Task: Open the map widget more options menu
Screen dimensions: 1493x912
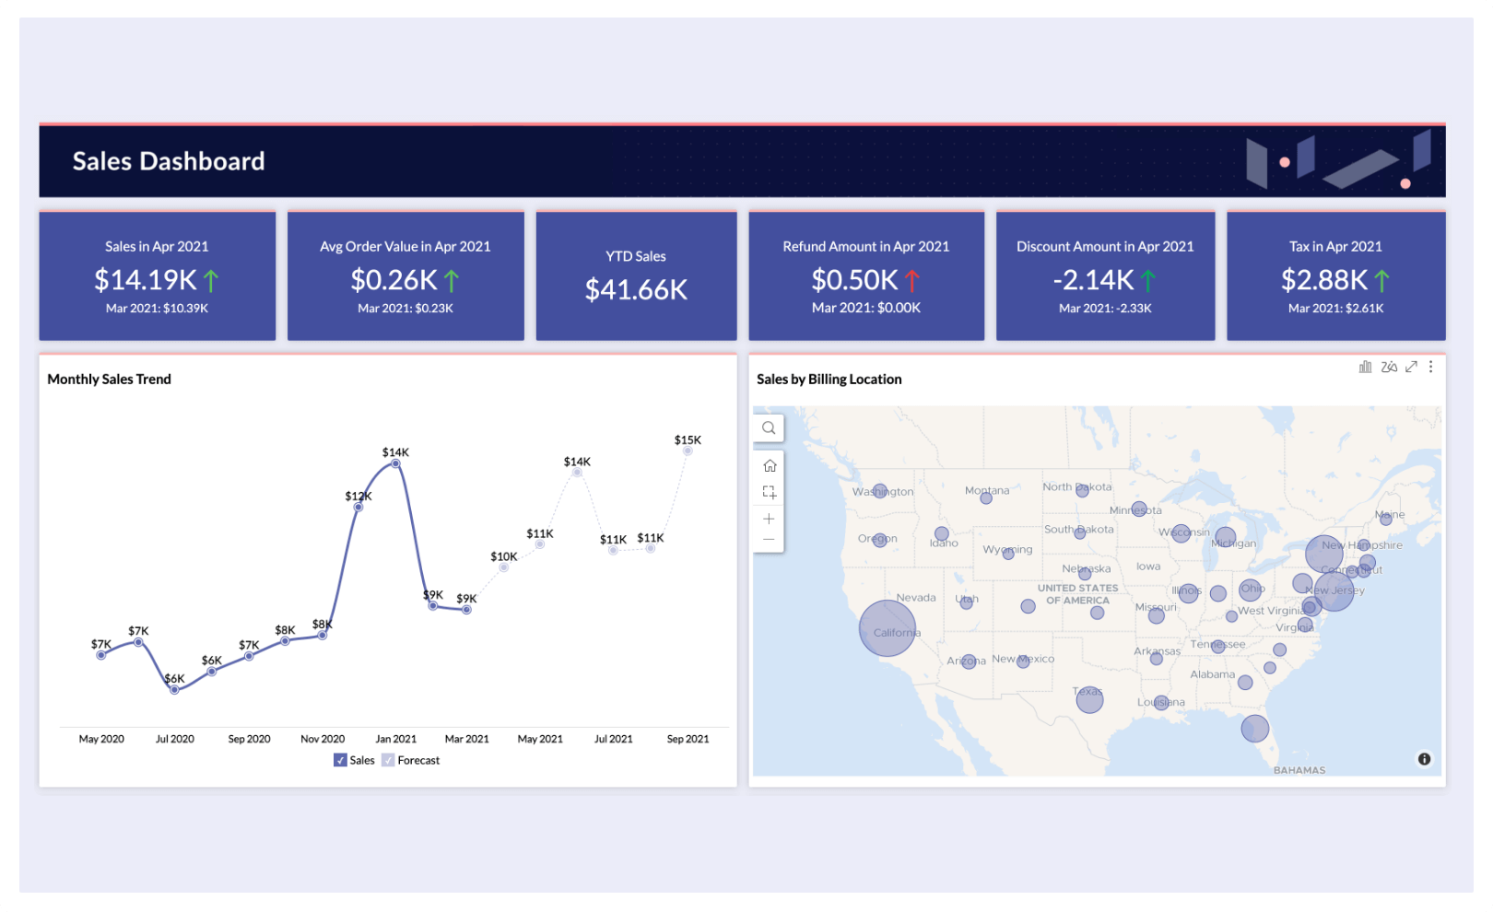Action: (x=1430, y=367)
